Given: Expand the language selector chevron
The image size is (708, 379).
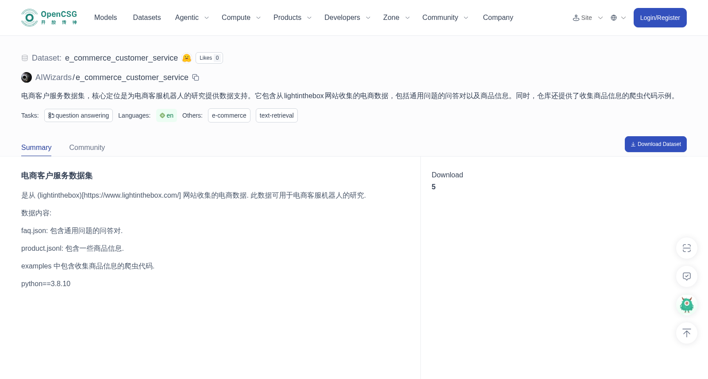Looking at the screenshot, I should (x=623, y=18).
